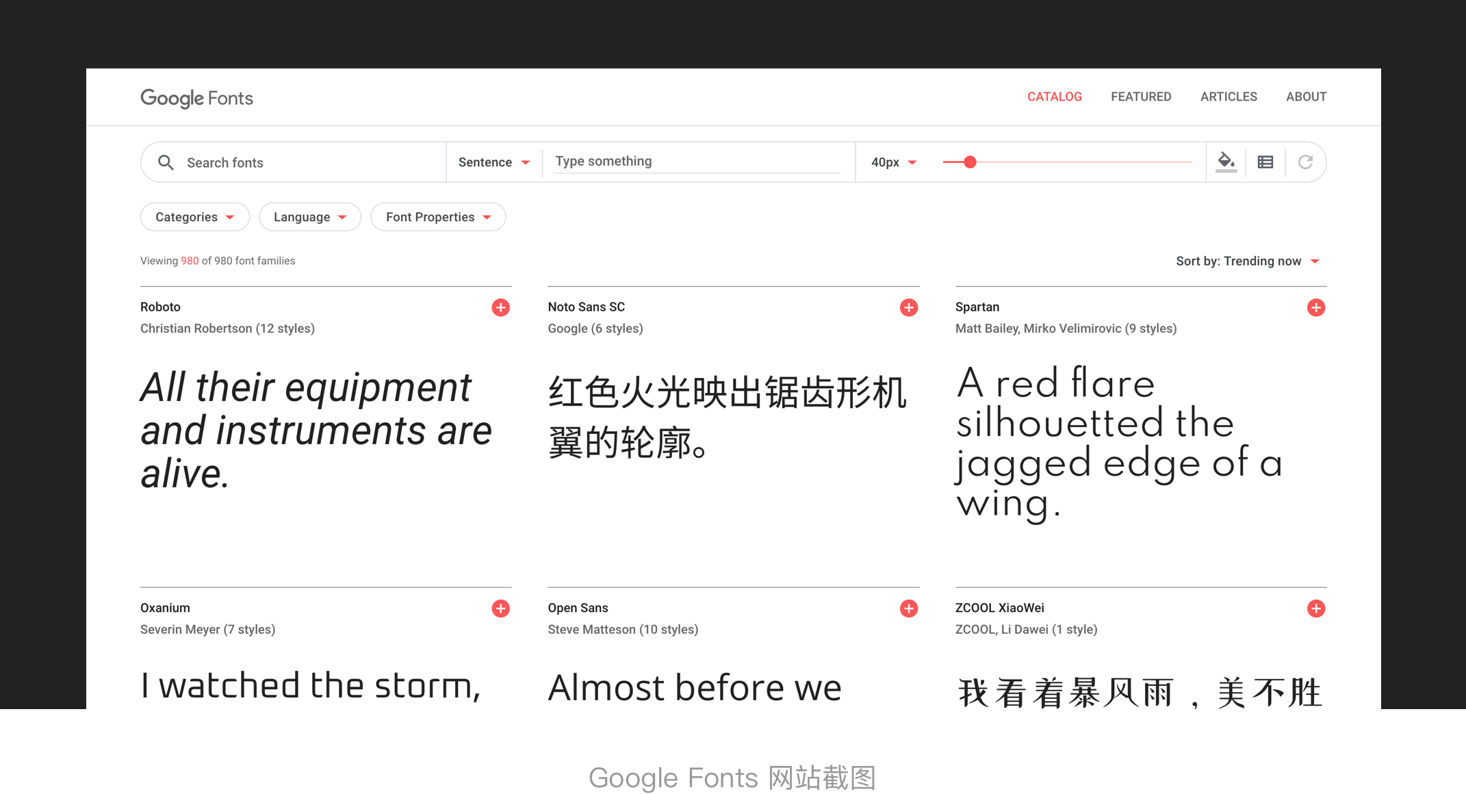
Task: Open the FEATURED tab
Action: point(1141,97)
